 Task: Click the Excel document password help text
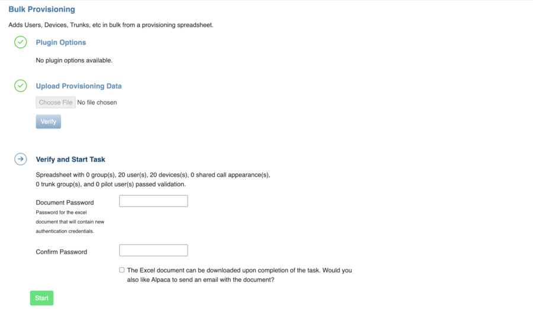click(x=70, y=222)
